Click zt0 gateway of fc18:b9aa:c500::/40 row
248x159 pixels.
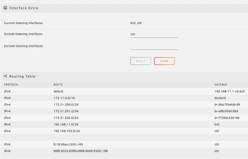tap(217, 145)
